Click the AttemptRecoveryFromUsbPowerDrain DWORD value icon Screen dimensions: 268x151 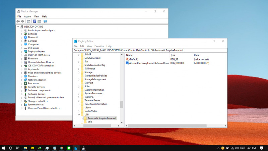click(x=127, y=63)
